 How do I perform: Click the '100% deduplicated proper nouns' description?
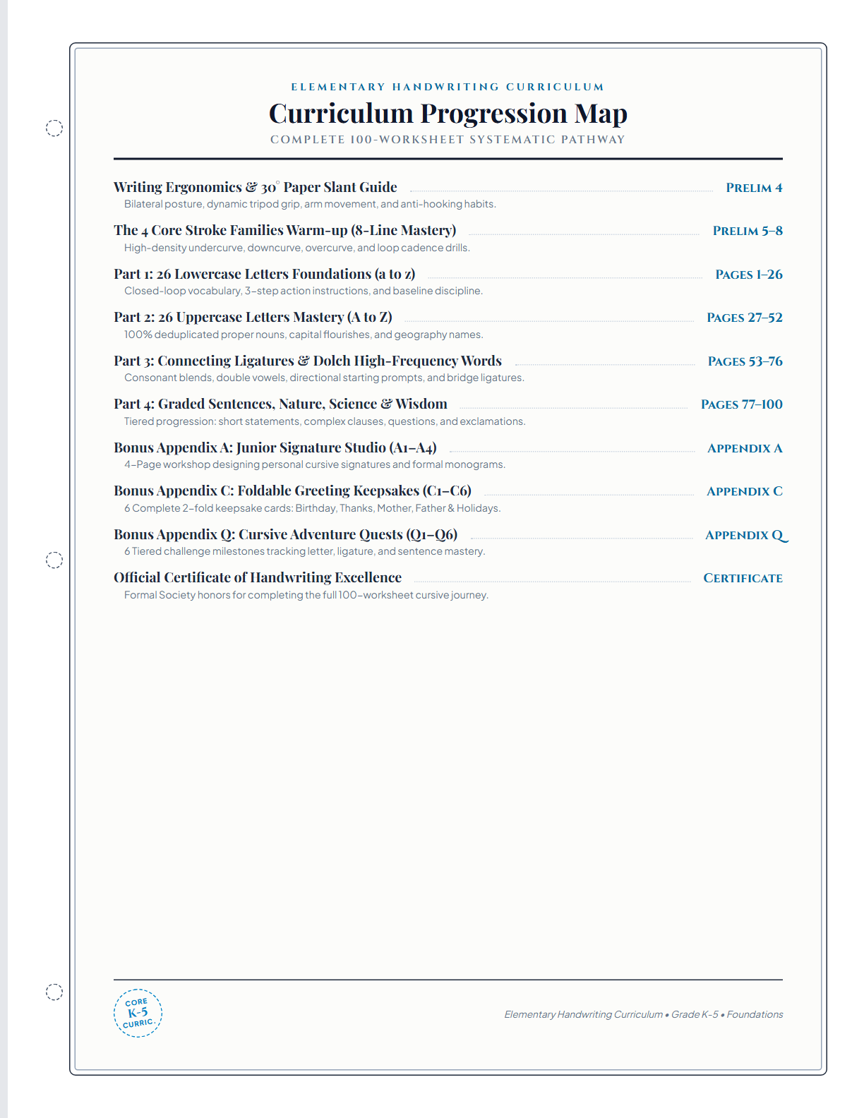[x=304, y=335]
